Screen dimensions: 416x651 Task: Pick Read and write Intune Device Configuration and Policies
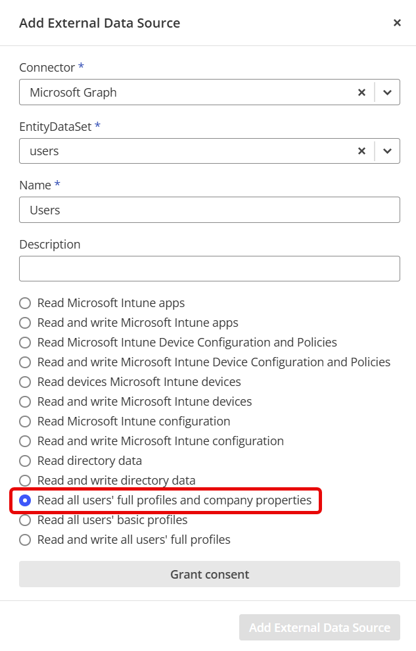tap(25, 362)
